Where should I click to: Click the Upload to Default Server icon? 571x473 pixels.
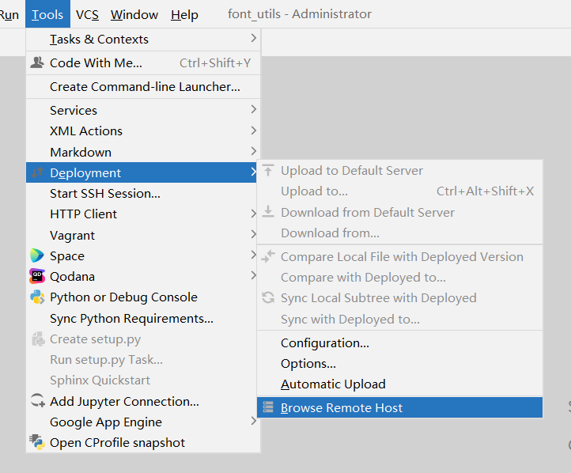(268, 170)
